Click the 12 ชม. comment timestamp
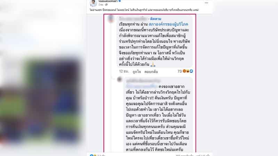 [124, 71]
